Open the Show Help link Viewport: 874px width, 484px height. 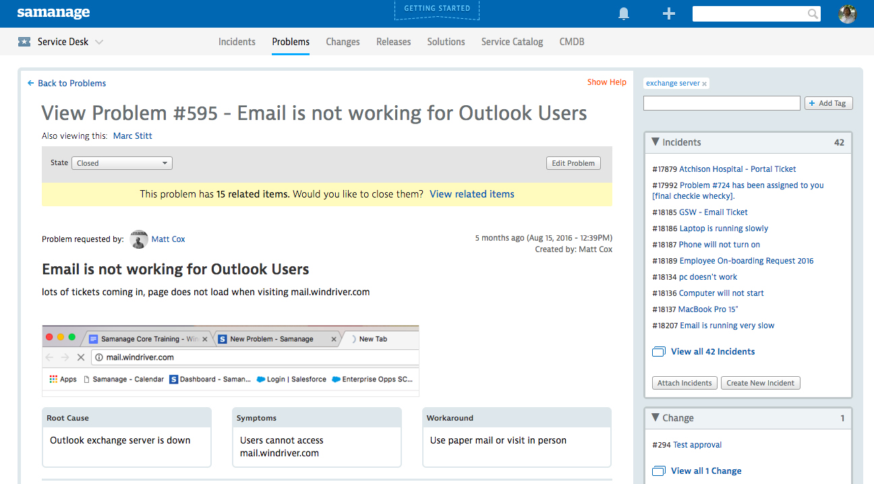click(607, 82)
